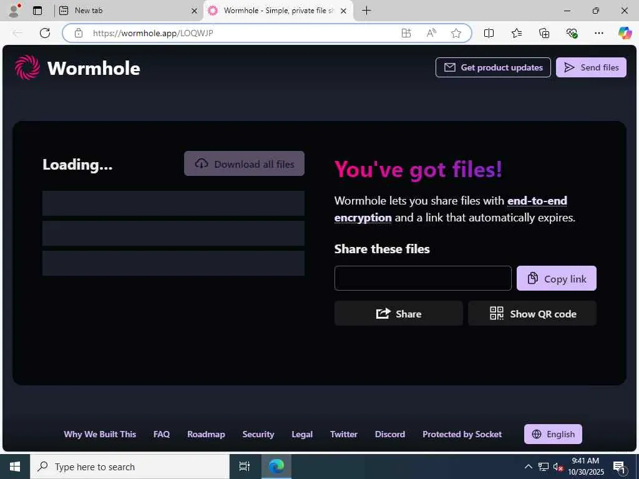Close the New tab tab

pyautogui.click(x=195, y=11)
